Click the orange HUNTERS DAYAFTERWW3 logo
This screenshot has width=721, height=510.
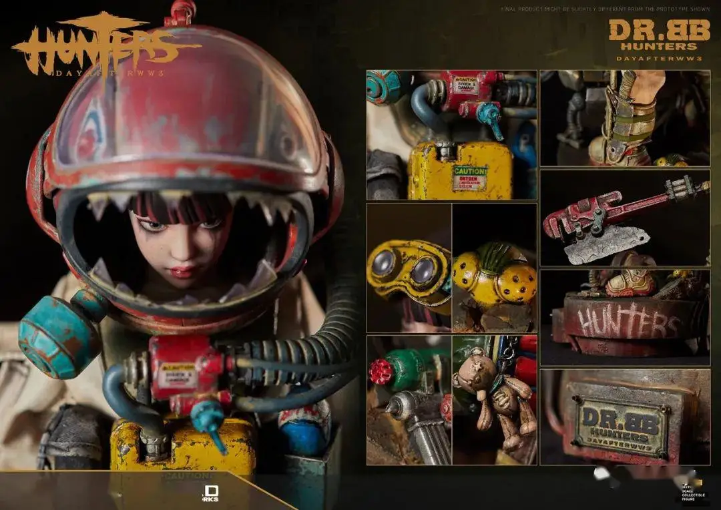[105, 46]
